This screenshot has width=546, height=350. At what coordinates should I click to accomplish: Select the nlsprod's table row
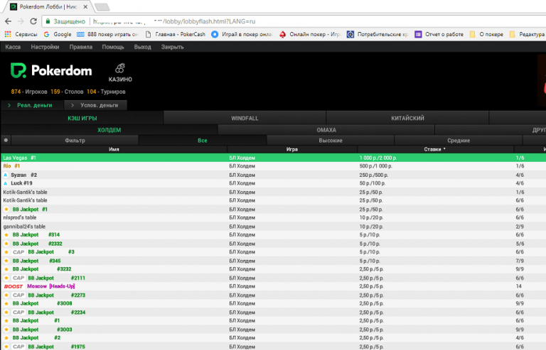click(x=273, y=217)
